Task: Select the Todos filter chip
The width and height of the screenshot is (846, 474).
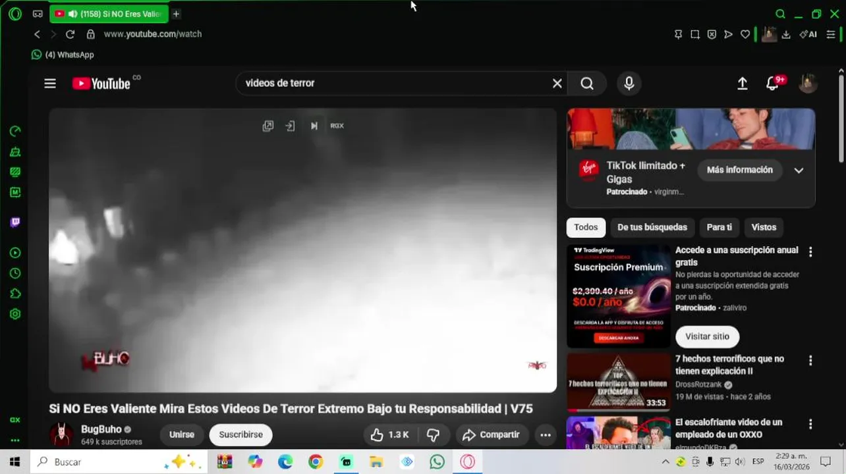Action: pyautogui.click(x=586, y=227)
